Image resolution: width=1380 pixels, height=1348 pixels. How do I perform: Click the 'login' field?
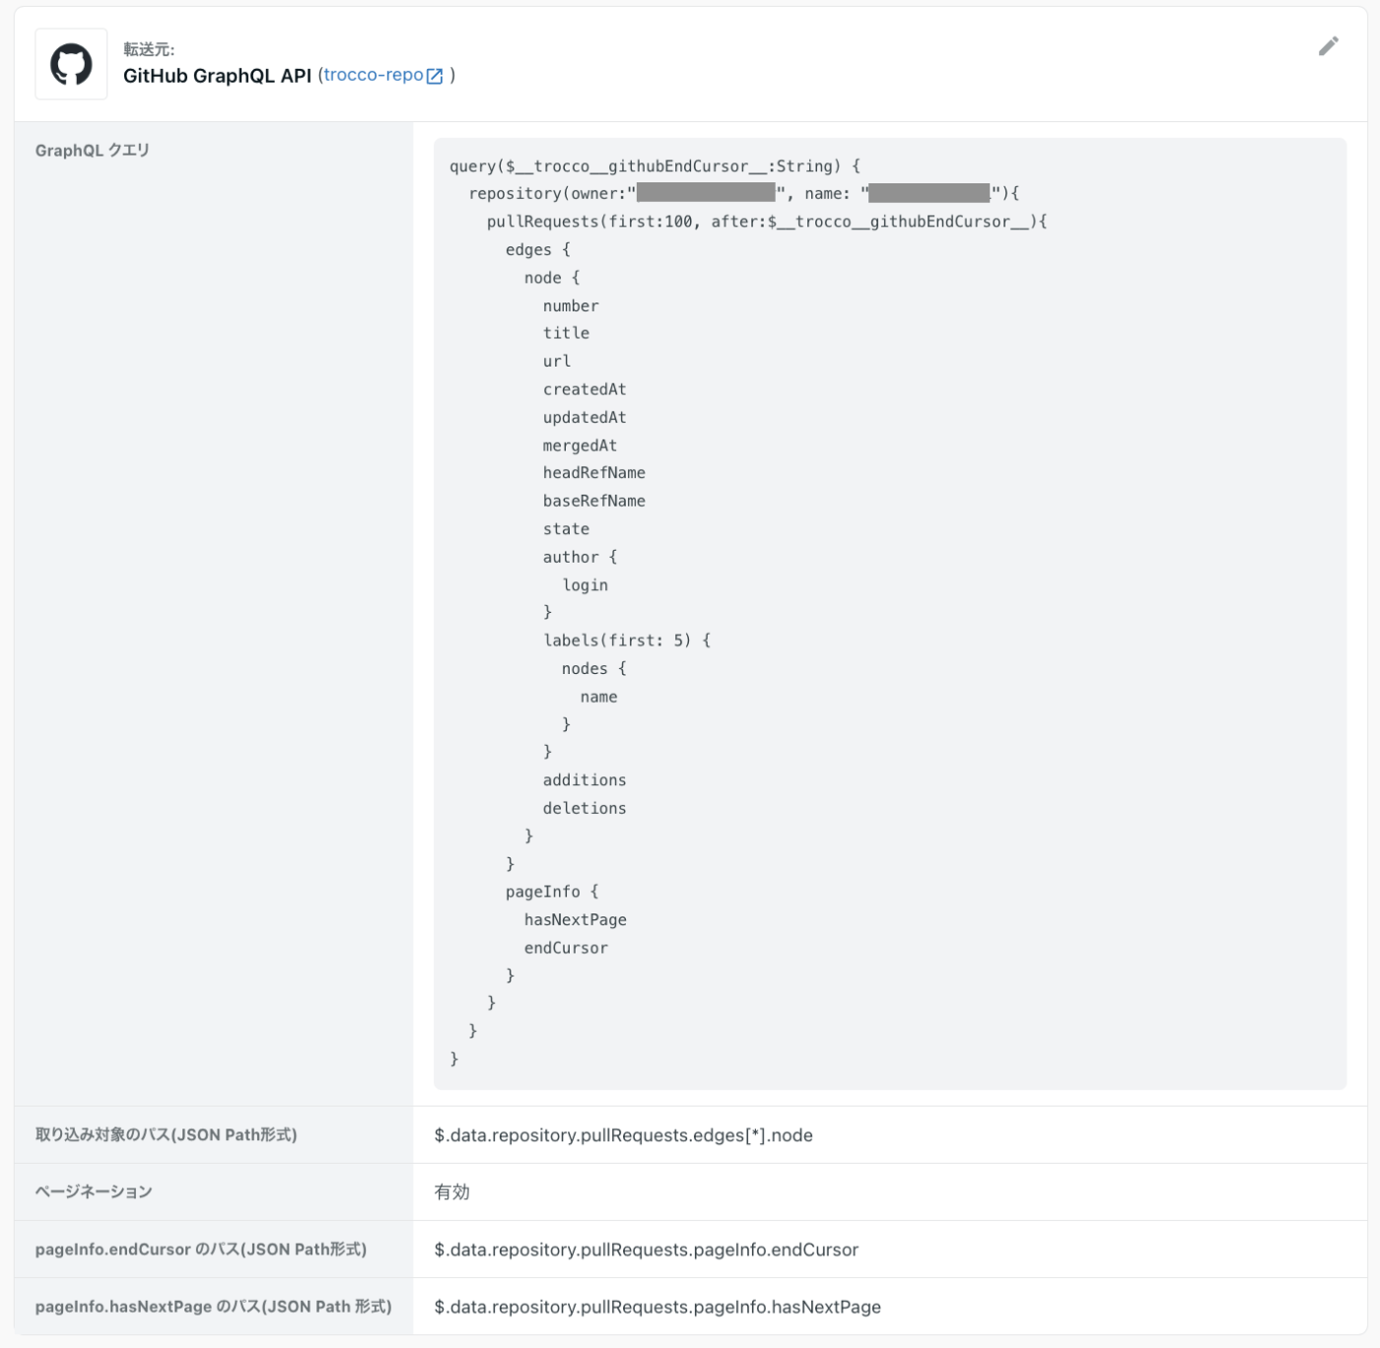tap(586, 585)
